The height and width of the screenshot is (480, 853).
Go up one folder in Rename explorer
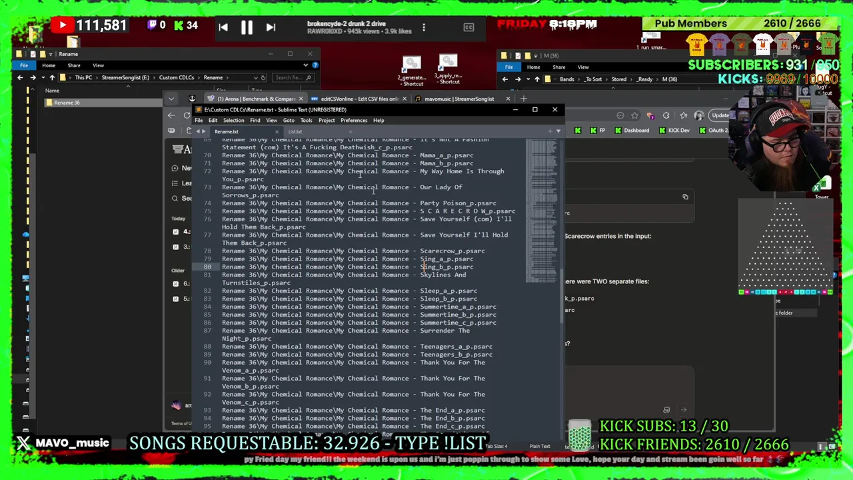click(x=52, y=77)
